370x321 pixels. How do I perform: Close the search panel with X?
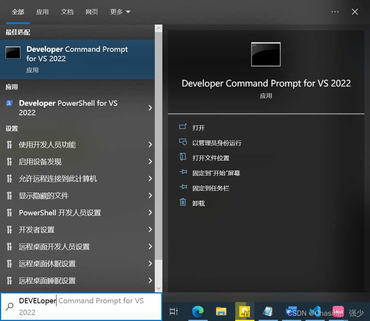[x=355, y=12]
